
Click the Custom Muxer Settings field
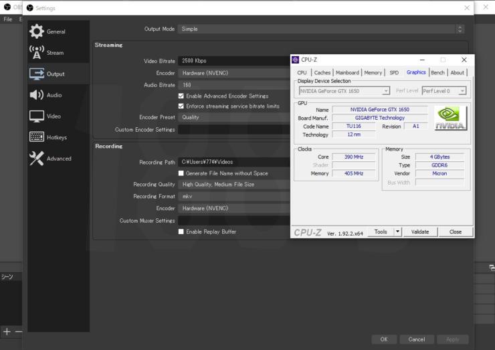click(234, 220)
